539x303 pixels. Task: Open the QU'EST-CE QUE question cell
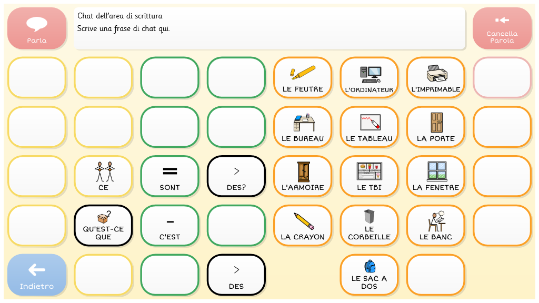[103, 226]
